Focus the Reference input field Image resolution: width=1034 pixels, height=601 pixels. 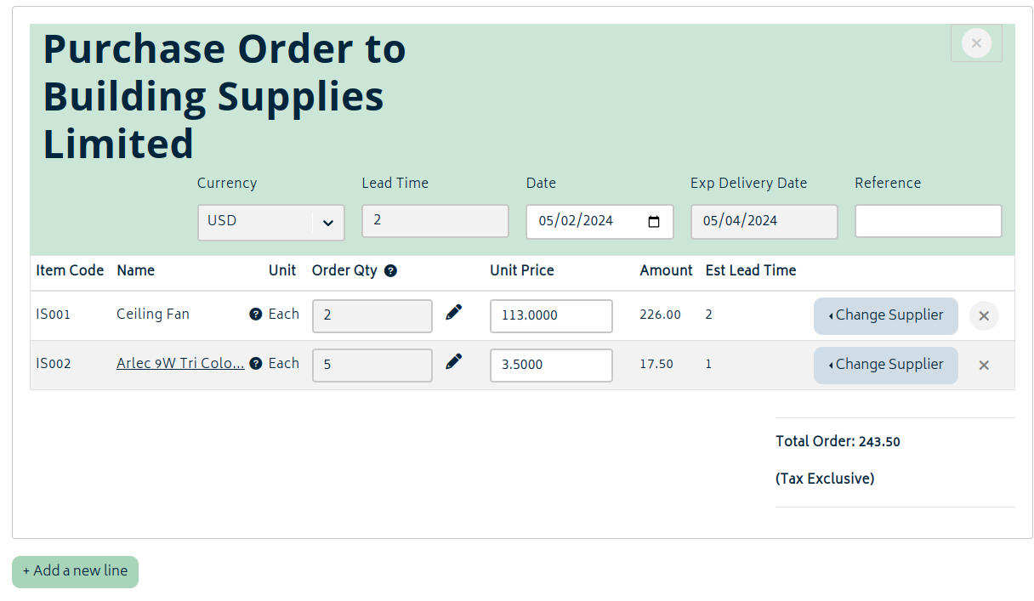pyautogui.click(x=929, y=221)
